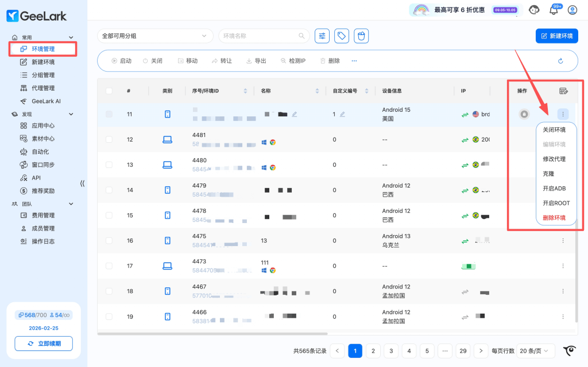Open the column settings icon in header
This screenshot has height=367, width=588.
(563, 91)
